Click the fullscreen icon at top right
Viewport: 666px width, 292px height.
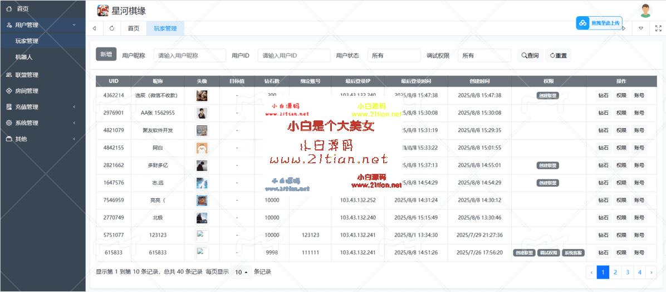pyautogui.click(x=658, y=28)
